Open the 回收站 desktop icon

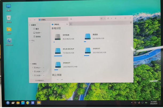coord(9,18)
